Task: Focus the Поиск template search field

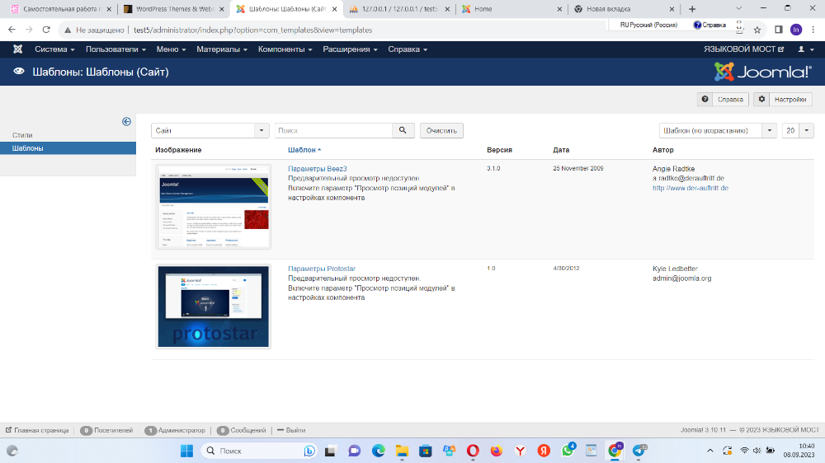Action: pos(332,130)
